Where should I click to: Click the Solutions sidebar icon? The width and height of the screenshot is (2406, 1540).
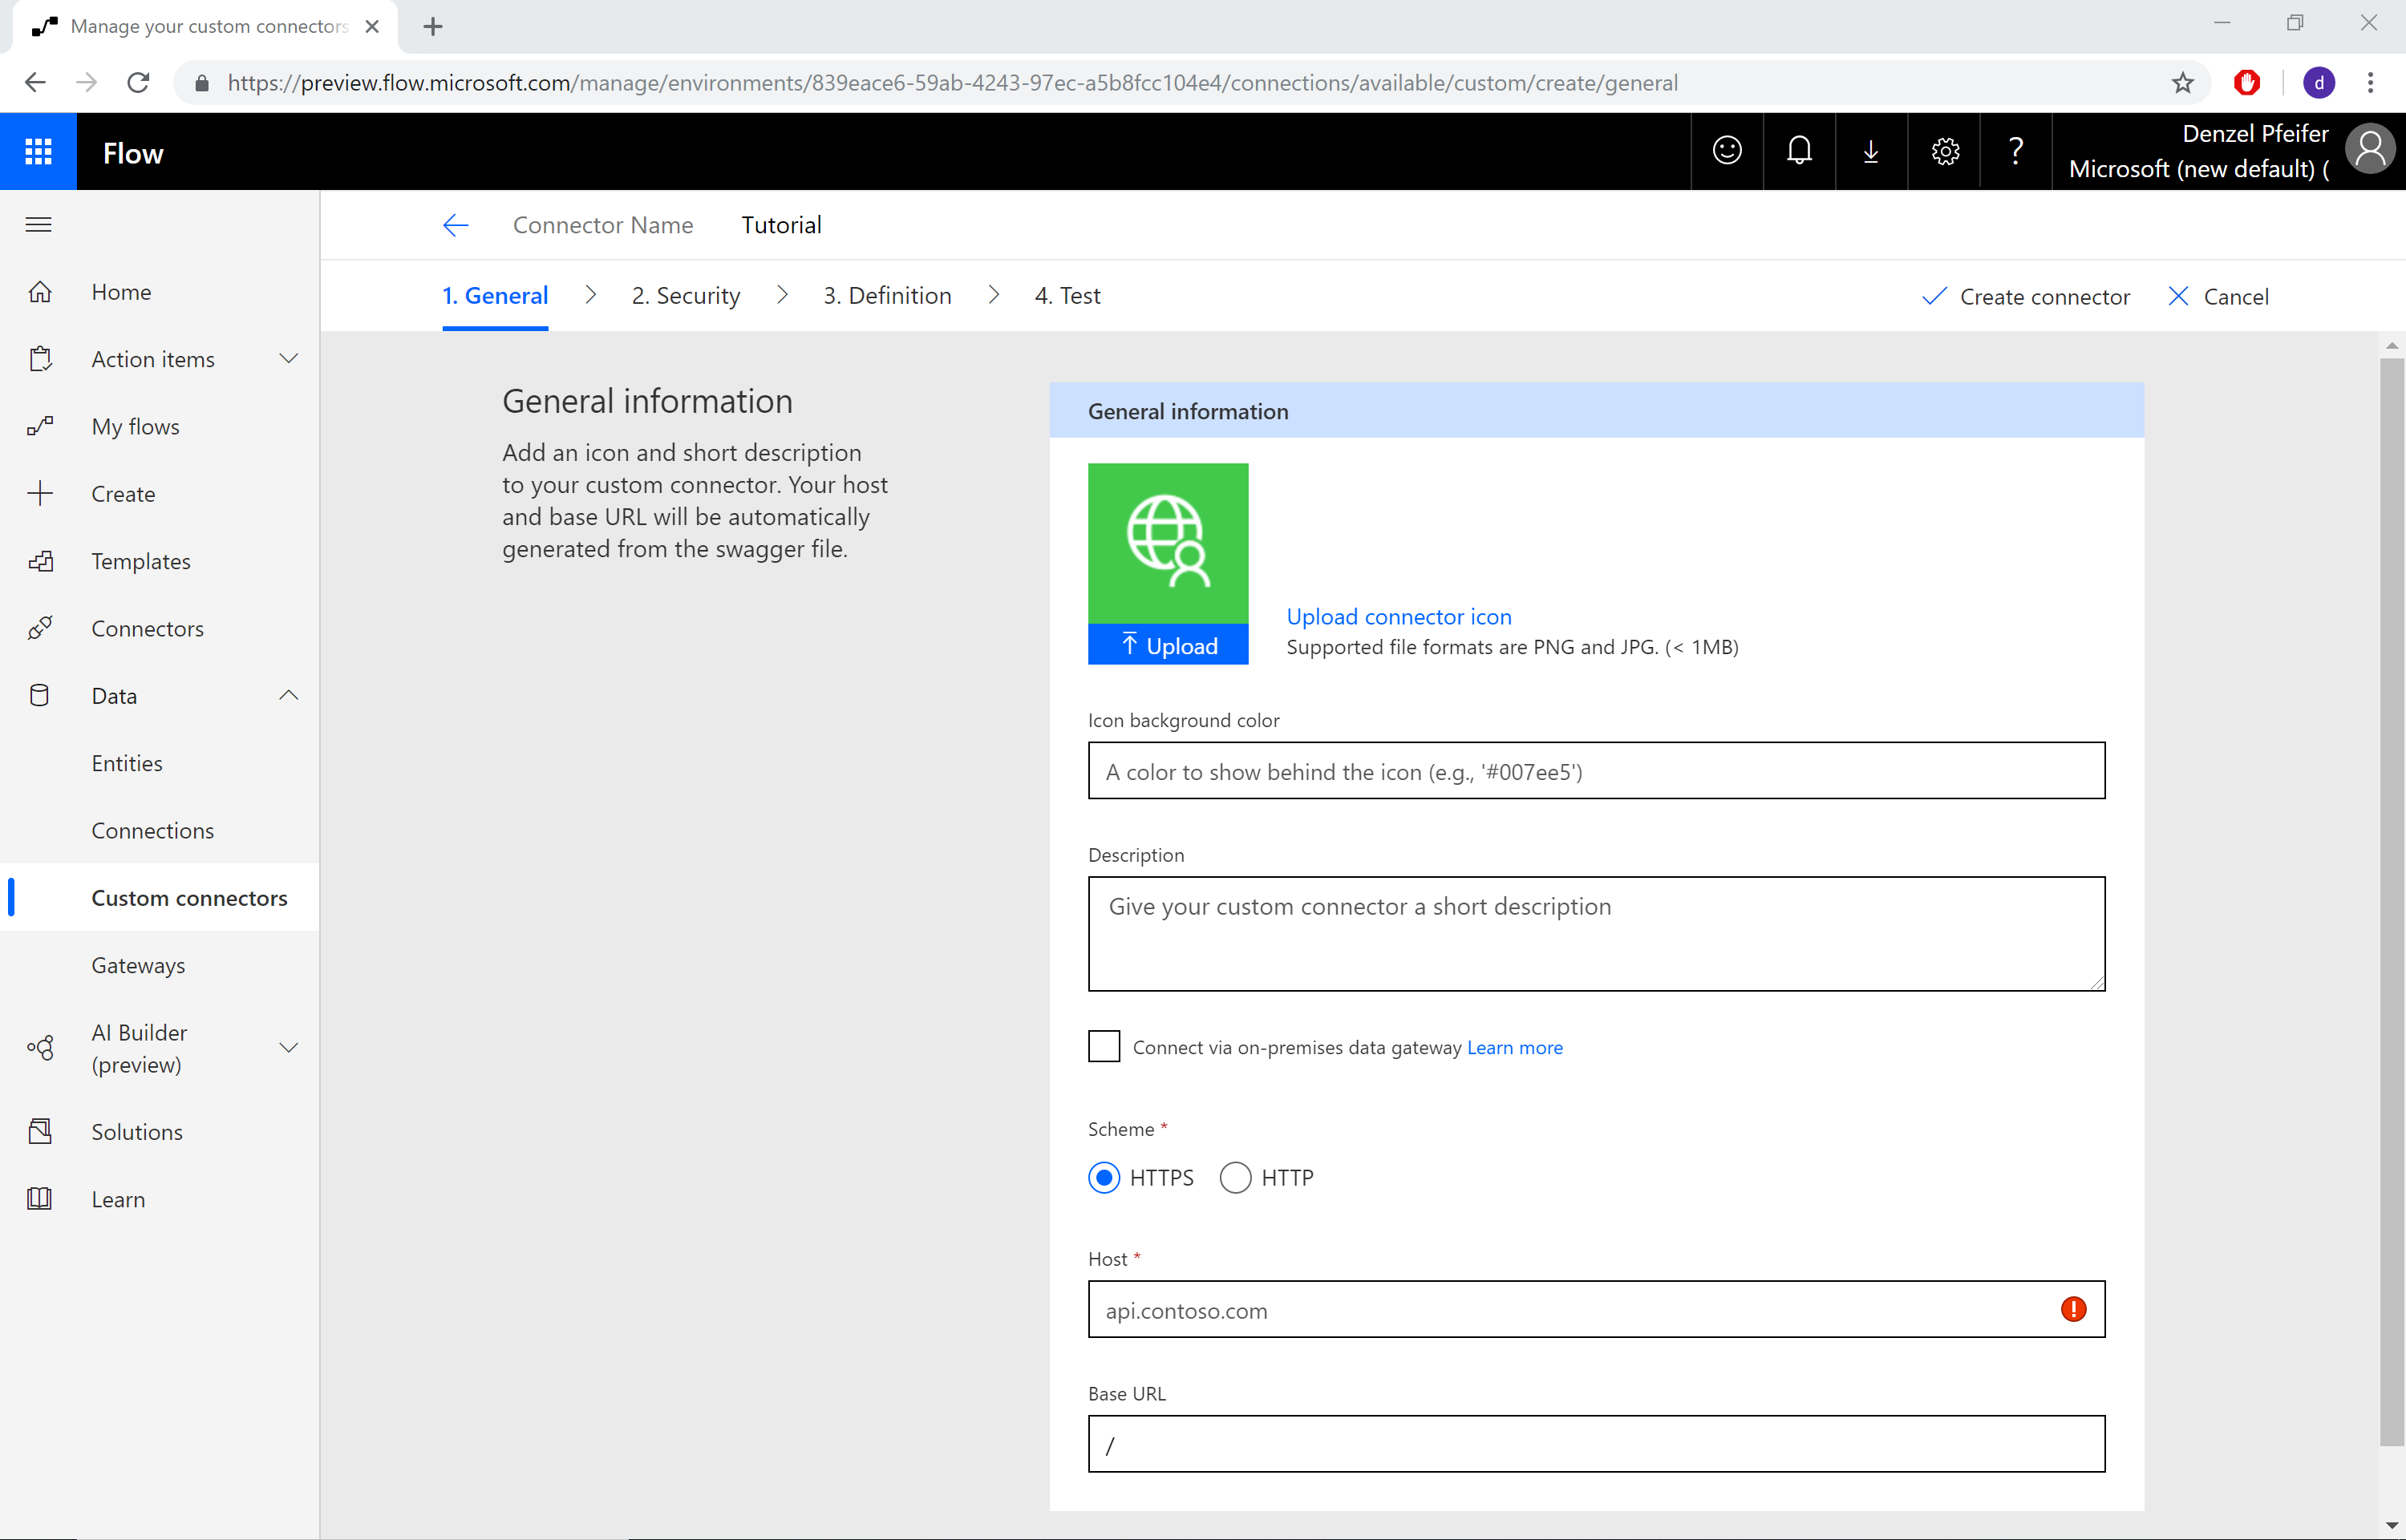(x=40, y=1130)
